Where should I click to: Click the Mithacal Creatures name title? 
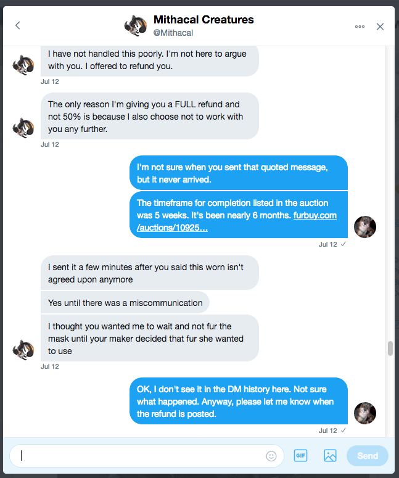(204, 20)
